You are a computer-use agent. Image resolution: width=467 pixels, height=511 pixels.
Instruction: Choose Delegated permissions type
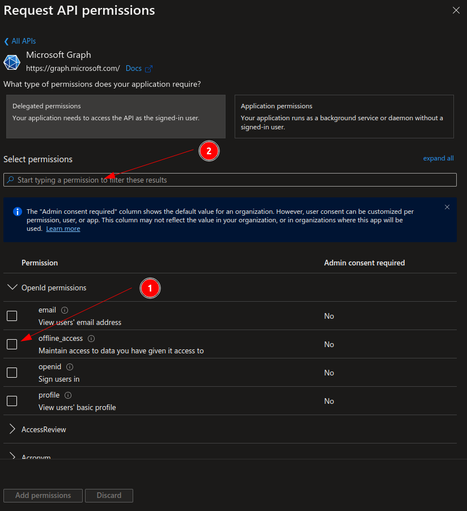click(116, 116)
